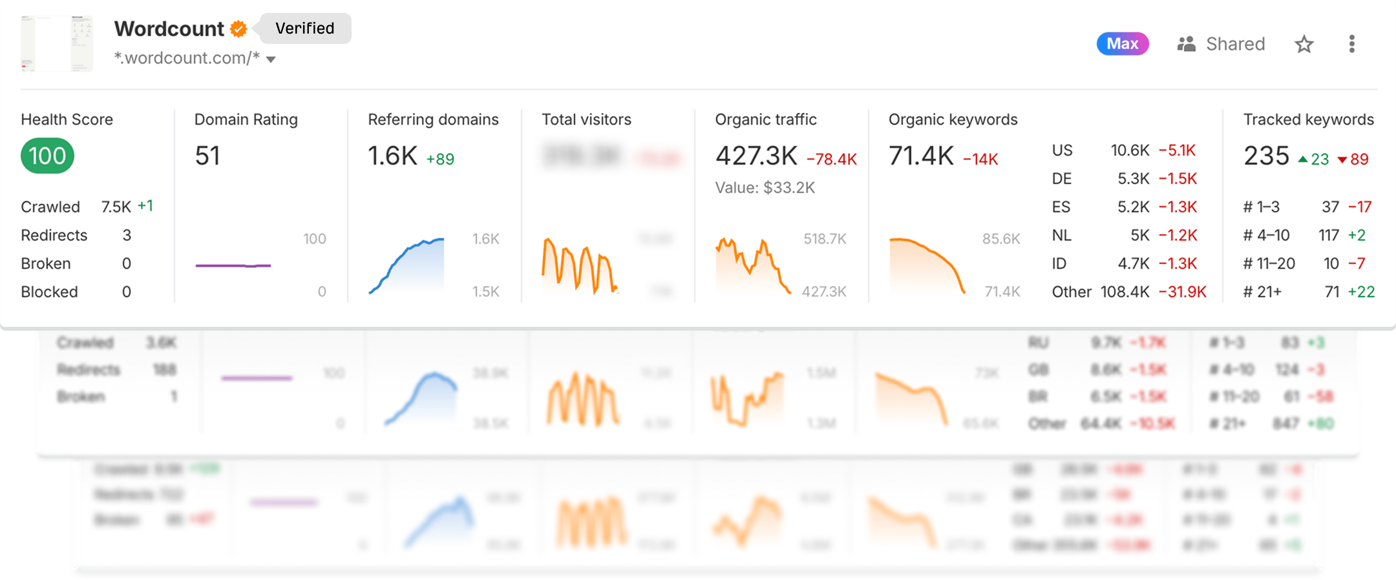Open the Wordcount project title
The width and height of the screenshot is (1396, 580).
point(169,29)
